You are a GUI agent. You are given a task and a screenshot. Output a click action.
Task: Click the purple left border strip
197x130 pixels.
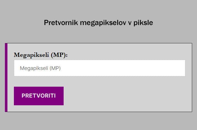click(x=6, y=77)
